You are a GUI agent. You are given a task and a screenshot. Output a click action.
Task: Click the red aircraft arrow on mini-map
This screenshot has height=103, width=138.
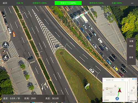120,91
